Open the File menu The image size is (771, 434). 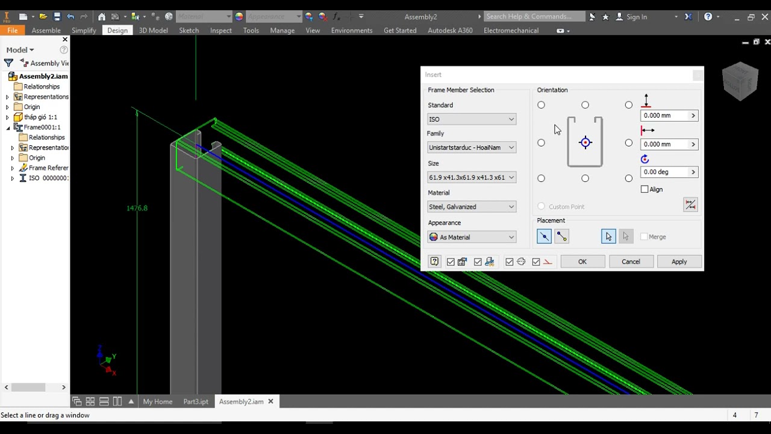pyautogui.click(x=13, y=30)
